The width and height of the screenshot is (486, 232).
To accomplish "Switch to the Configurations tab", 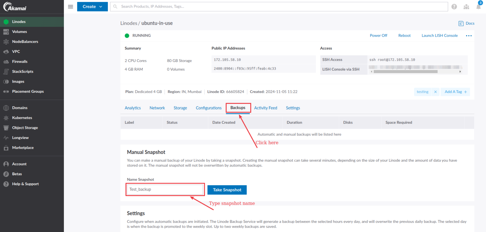I will (209, 108).
